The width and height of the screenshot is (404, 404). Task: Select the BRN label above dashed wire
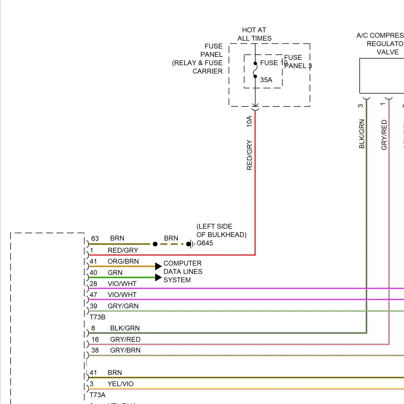171,238
